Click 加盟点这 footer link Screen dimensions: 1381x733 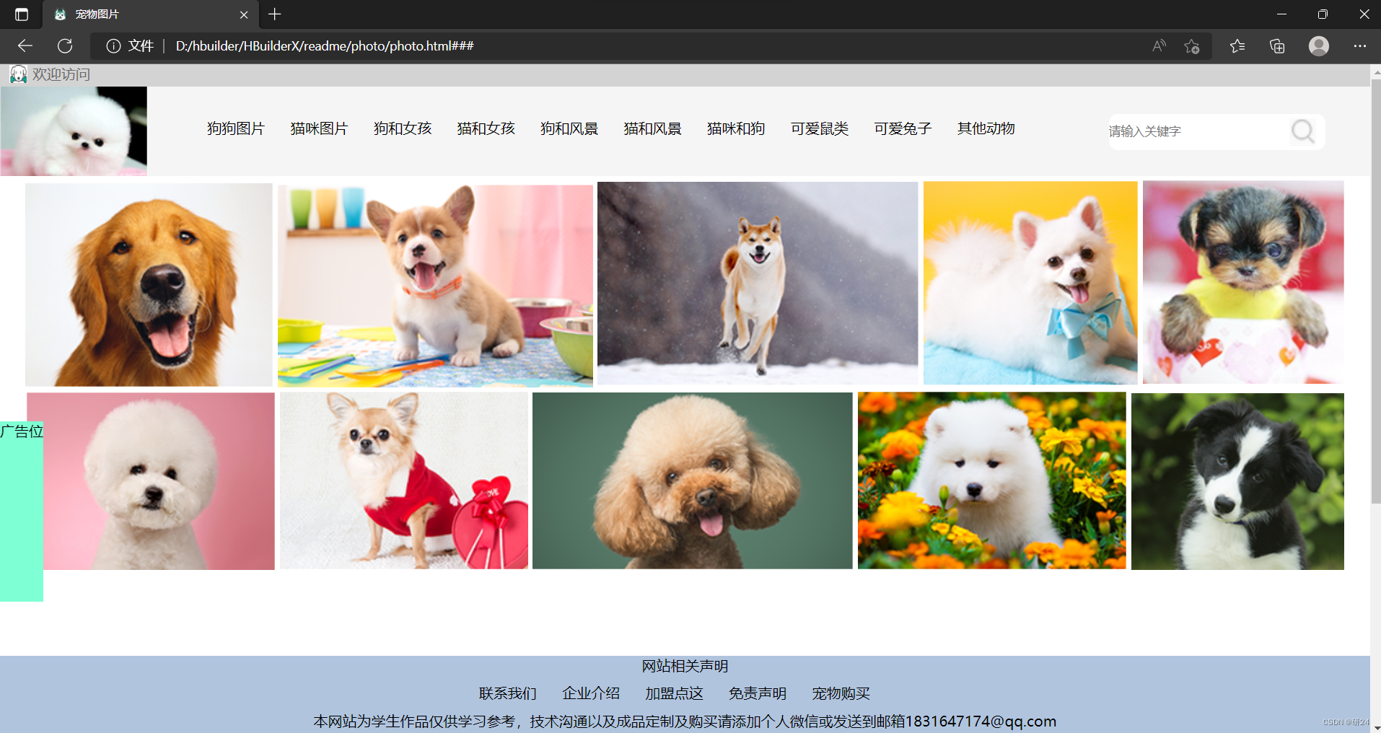[674, 693]
